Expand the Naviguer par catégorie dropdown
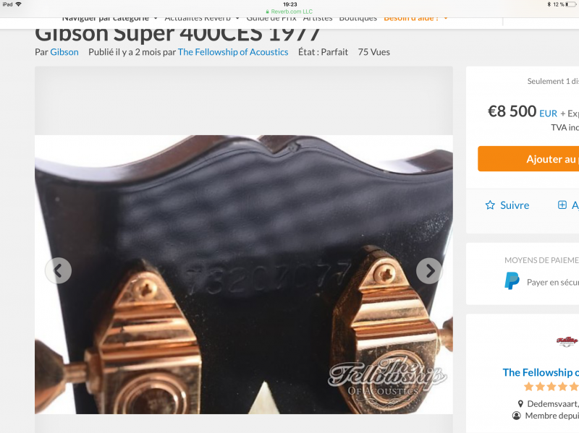579x433 pixels. [110, 18]
